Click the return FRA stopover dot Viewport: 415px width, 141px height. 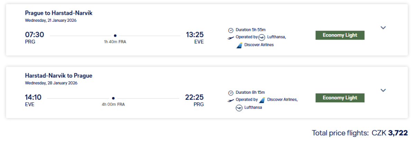113,98
